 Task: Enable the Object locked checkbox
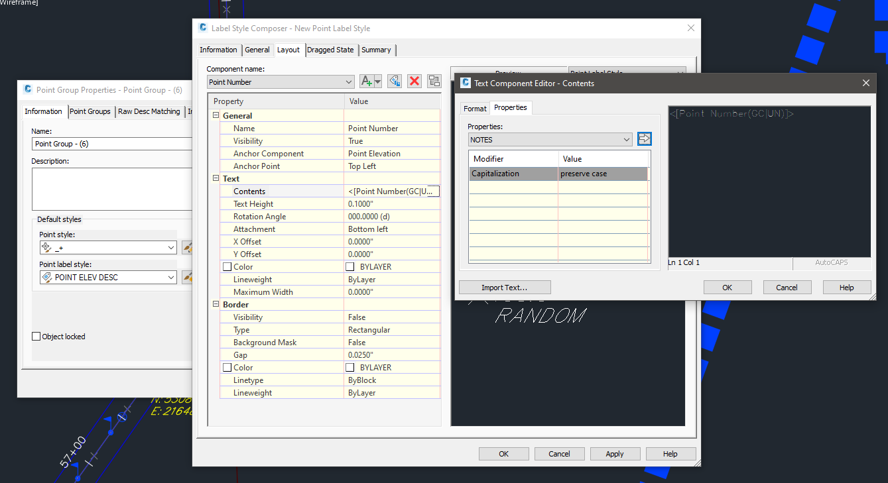[x=36, y=337]
